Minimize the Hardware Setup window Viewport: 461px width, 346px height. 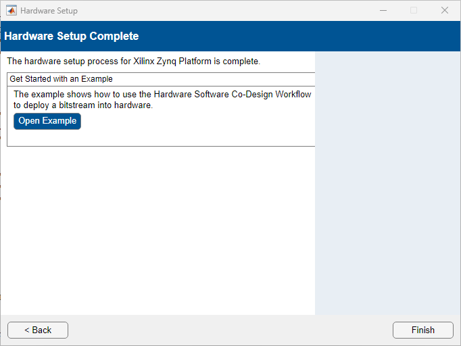pyautogui.click(x=383, y=11)
